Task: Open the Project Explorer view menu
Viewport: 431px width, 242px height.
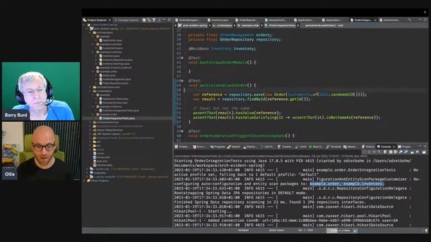Action: point(159,20)
